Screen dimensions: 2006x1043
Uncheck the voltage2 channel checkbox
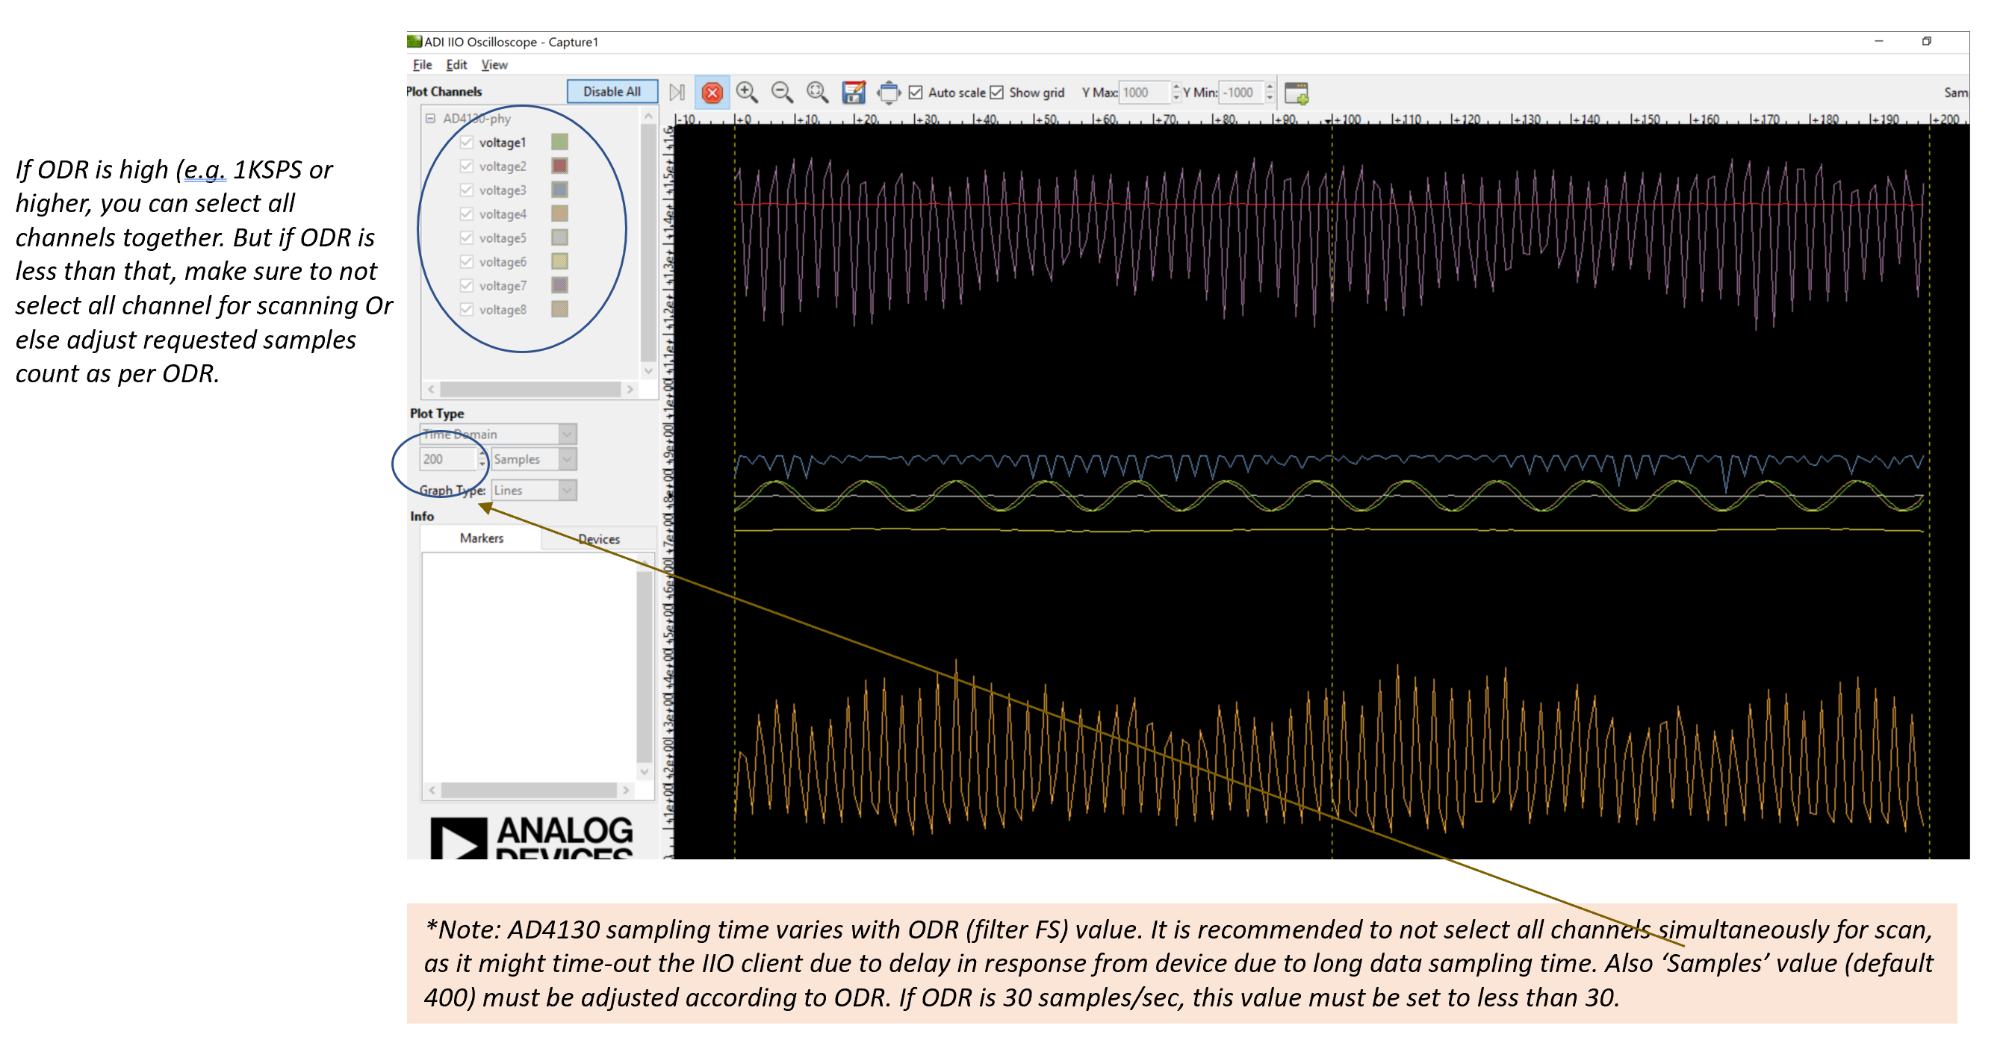(467, 166)
